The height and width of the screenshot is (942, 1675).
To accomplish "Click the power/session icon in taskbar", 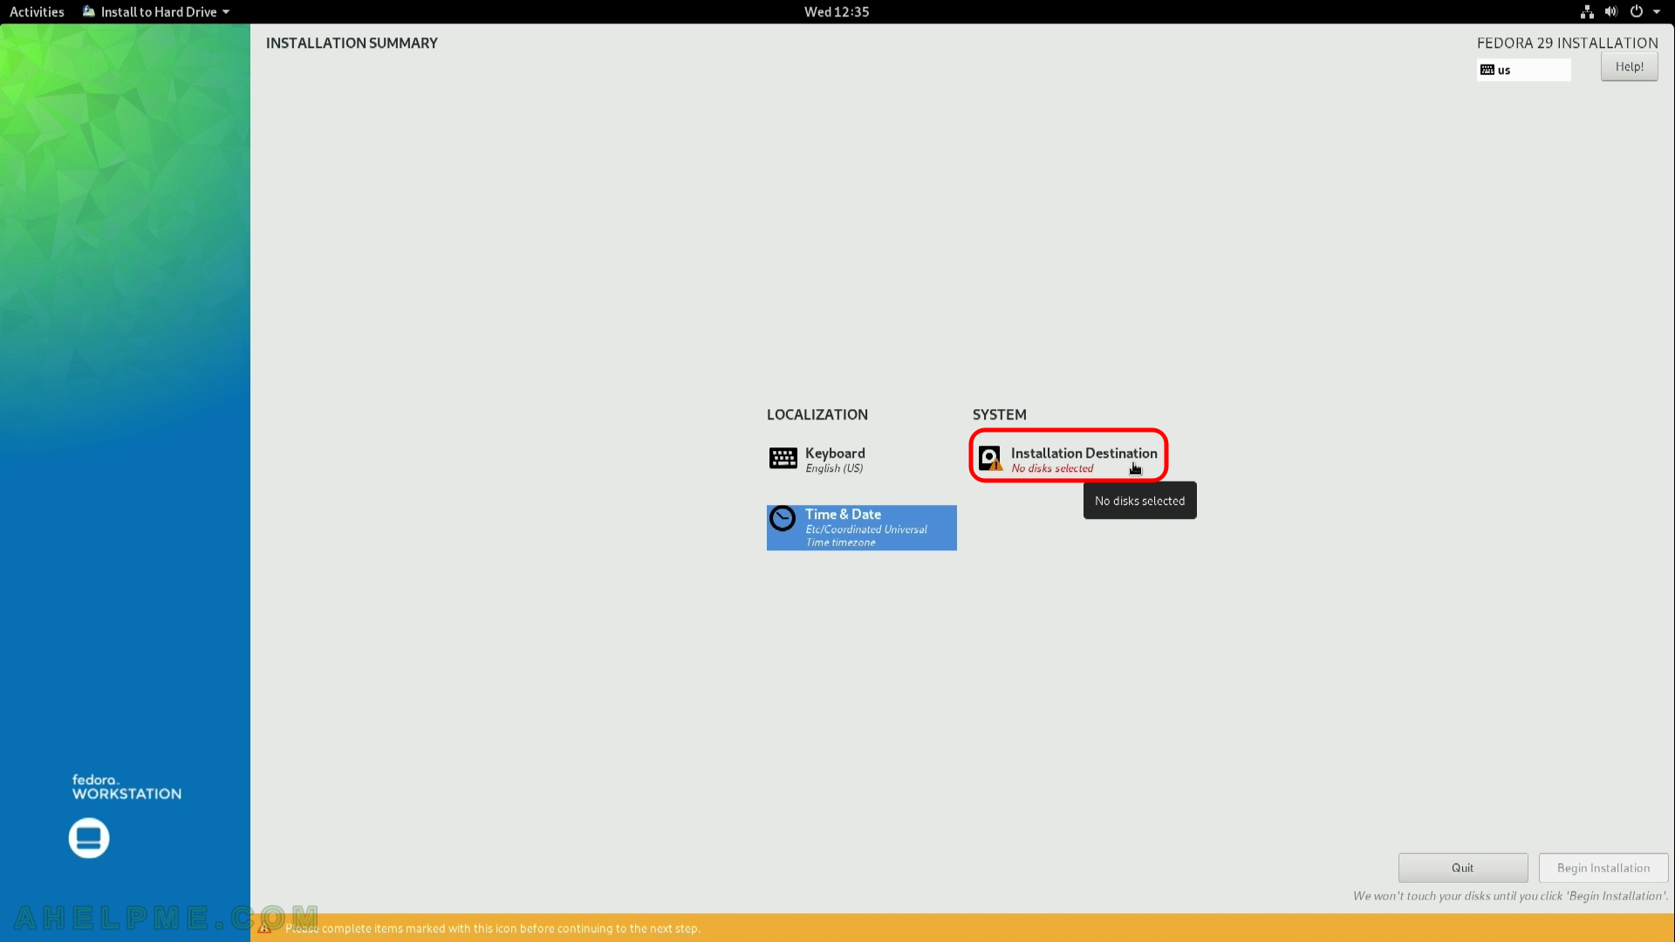I will (x=1636, y=11).
